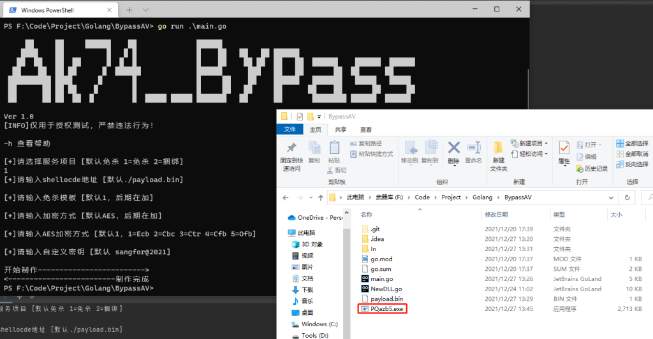Click the Up one level arrow in Explorer
The width and height of the screenshot is (653, 339).
[x=320, y=198]
